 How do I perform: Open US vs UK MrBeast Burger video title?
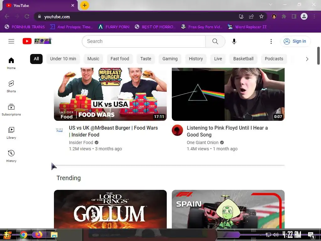tap(113, 131)
